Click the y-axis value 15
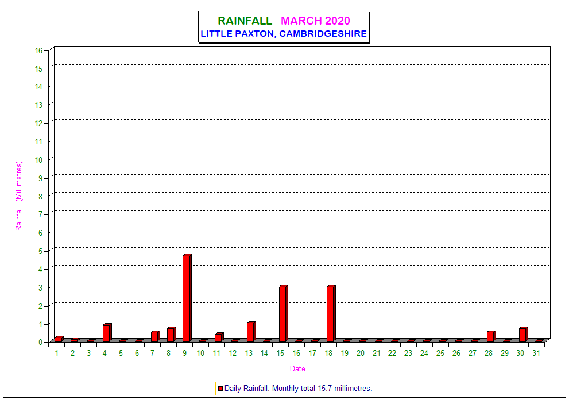The image size is (569, 400). pyautogui.click(x=38, y=69)
